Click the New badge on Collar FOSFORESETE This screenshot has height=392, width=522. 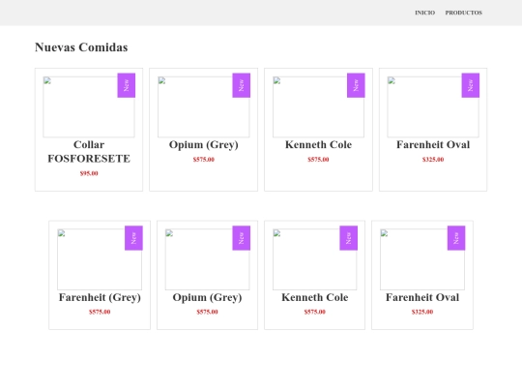tap(127, 85)
